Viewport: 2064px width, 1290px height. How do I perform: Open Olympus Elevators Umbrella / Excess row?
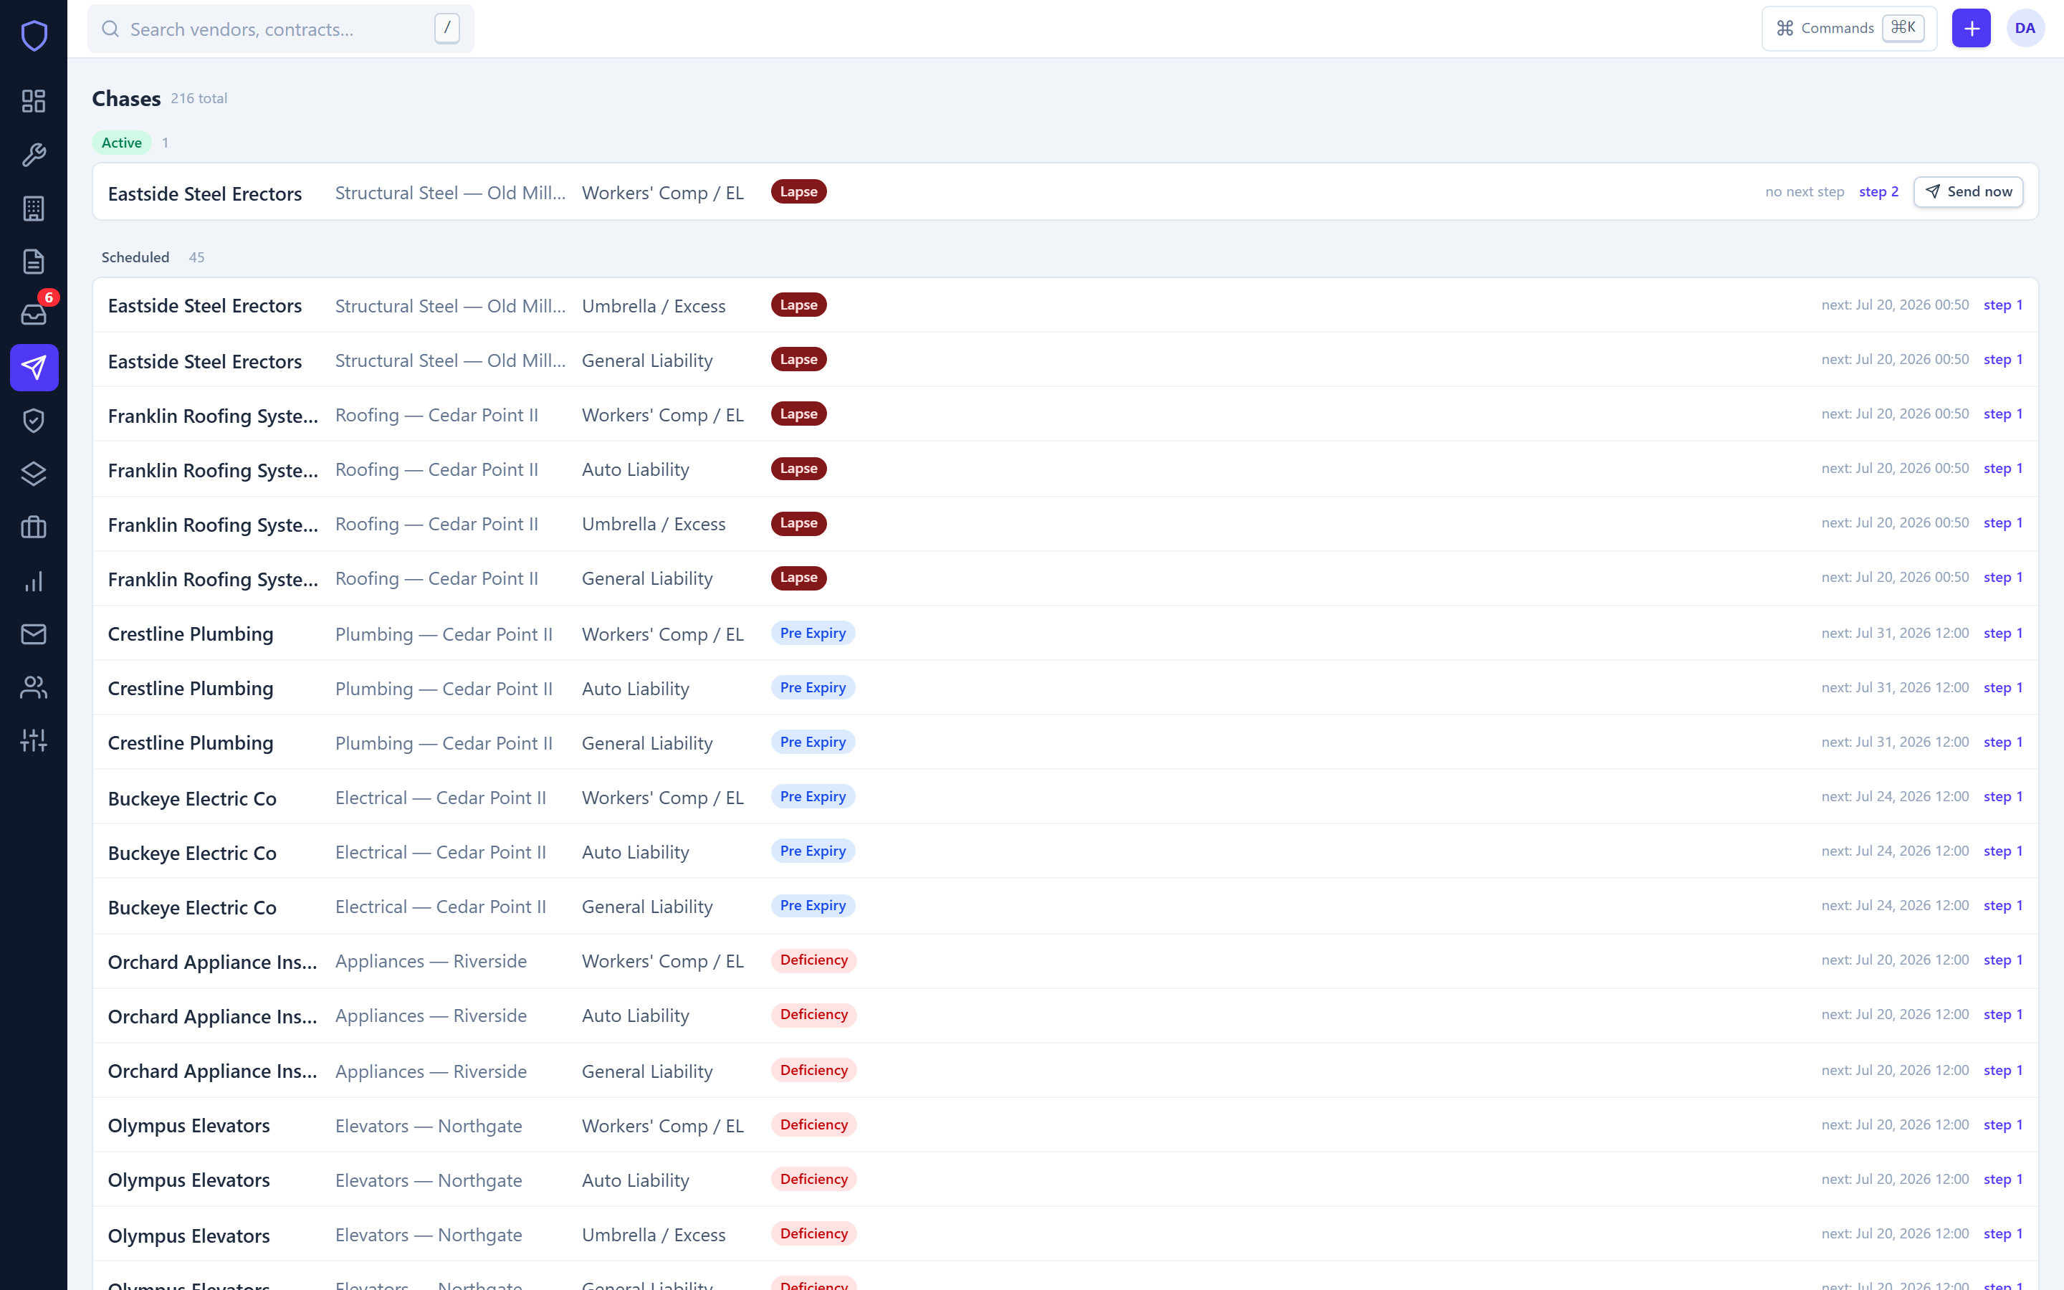(x=1065, y=1233)
